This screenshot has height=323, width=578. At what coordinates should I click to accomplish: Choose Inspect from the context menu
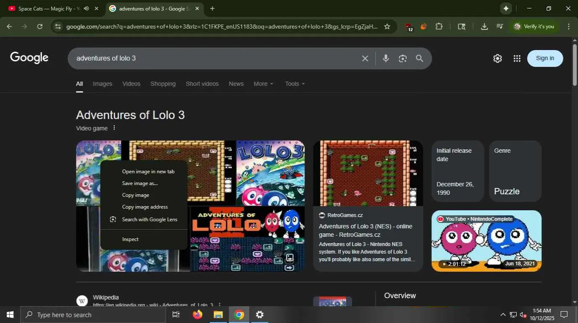[144, 239]
